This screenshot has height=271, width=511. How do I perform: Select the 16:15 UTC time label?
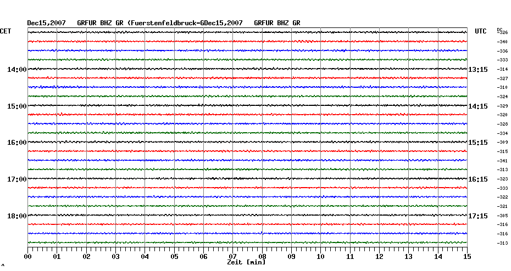[x=478, y=179]
